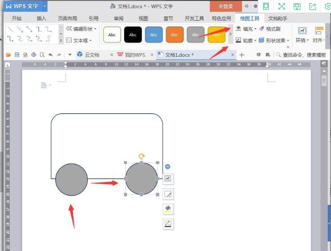Click the ruler tab selector button
The width and height of the screenshot is (331, 251).
click(x=8, y=65)
